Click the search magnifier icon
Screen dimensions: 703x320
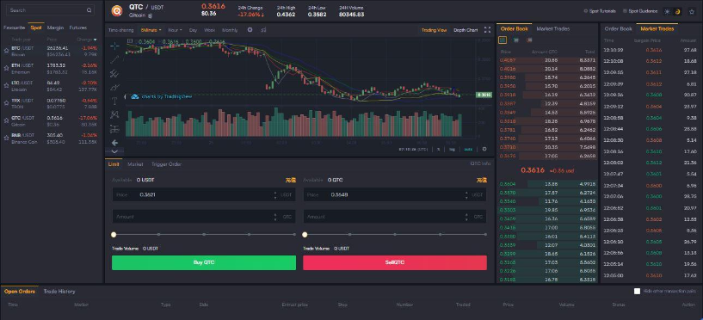(x=89, y=10)
